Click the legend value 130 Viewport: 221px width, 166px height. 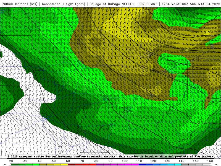click(167, 161)
